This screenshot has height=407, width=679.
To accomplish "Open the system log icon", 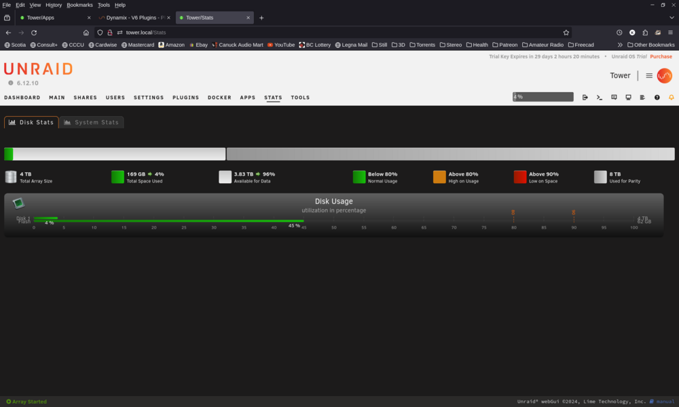I will click(642, 97).
